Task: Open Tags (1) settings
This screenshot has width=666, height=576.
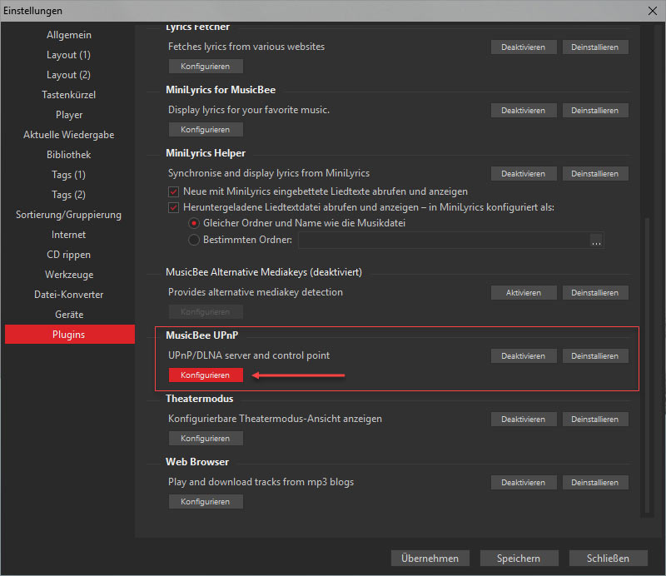Action: click(69, 175)
